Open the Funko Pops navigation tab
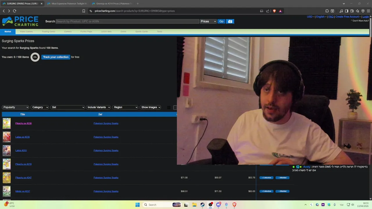 click(x=86, y=31)
